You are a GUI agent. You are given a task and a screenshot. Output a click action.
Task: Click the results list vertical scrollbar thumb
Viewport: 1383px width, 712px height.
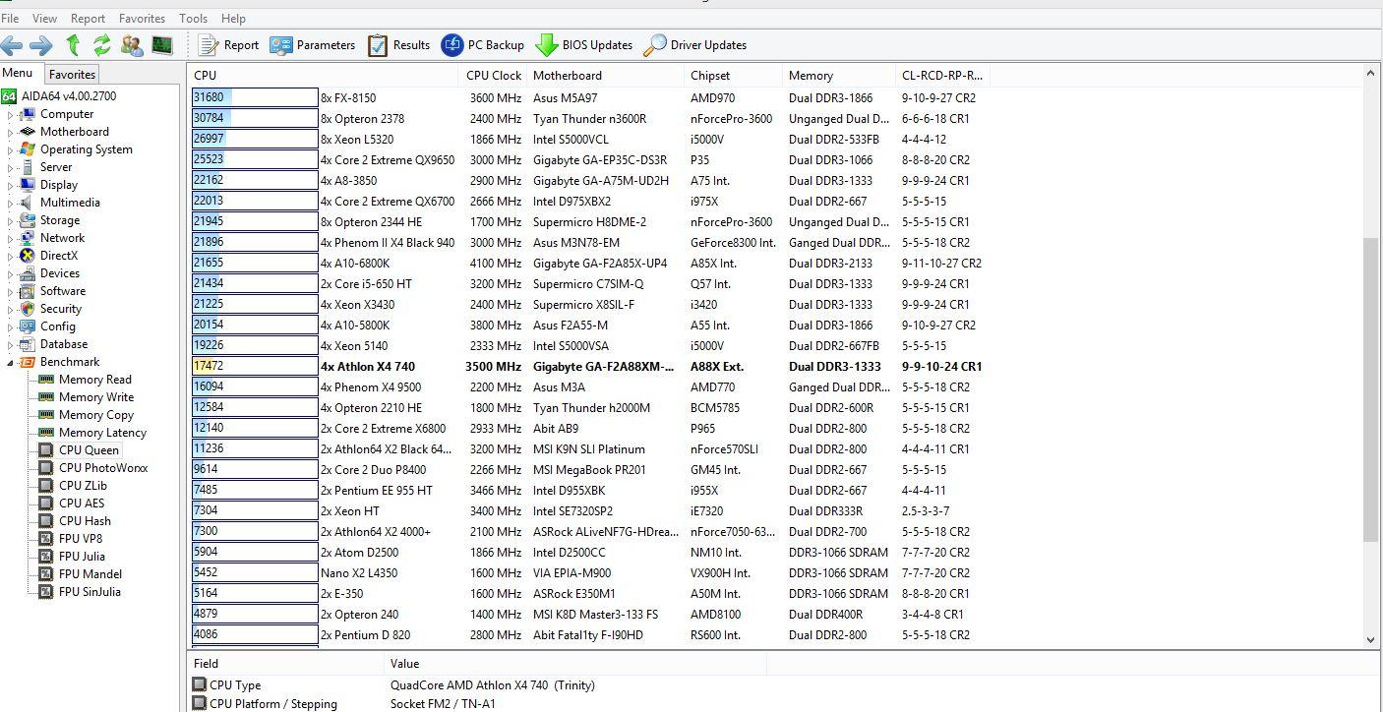coord(1371,389)
